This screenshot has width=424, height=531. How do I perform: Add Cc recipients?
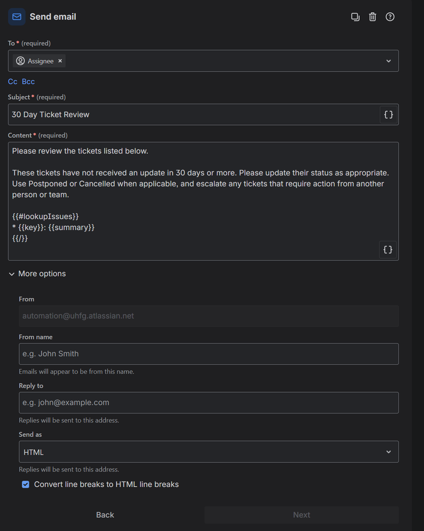[x=13, y=81]
